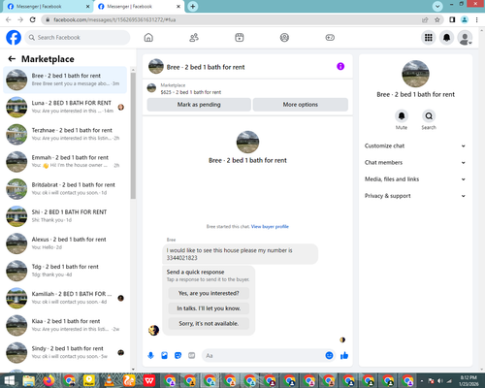Image resolution: width=485 pixels, height=388 pixels.
Task: Search in conversation with magnifier icon
Action: click(429, 115)
